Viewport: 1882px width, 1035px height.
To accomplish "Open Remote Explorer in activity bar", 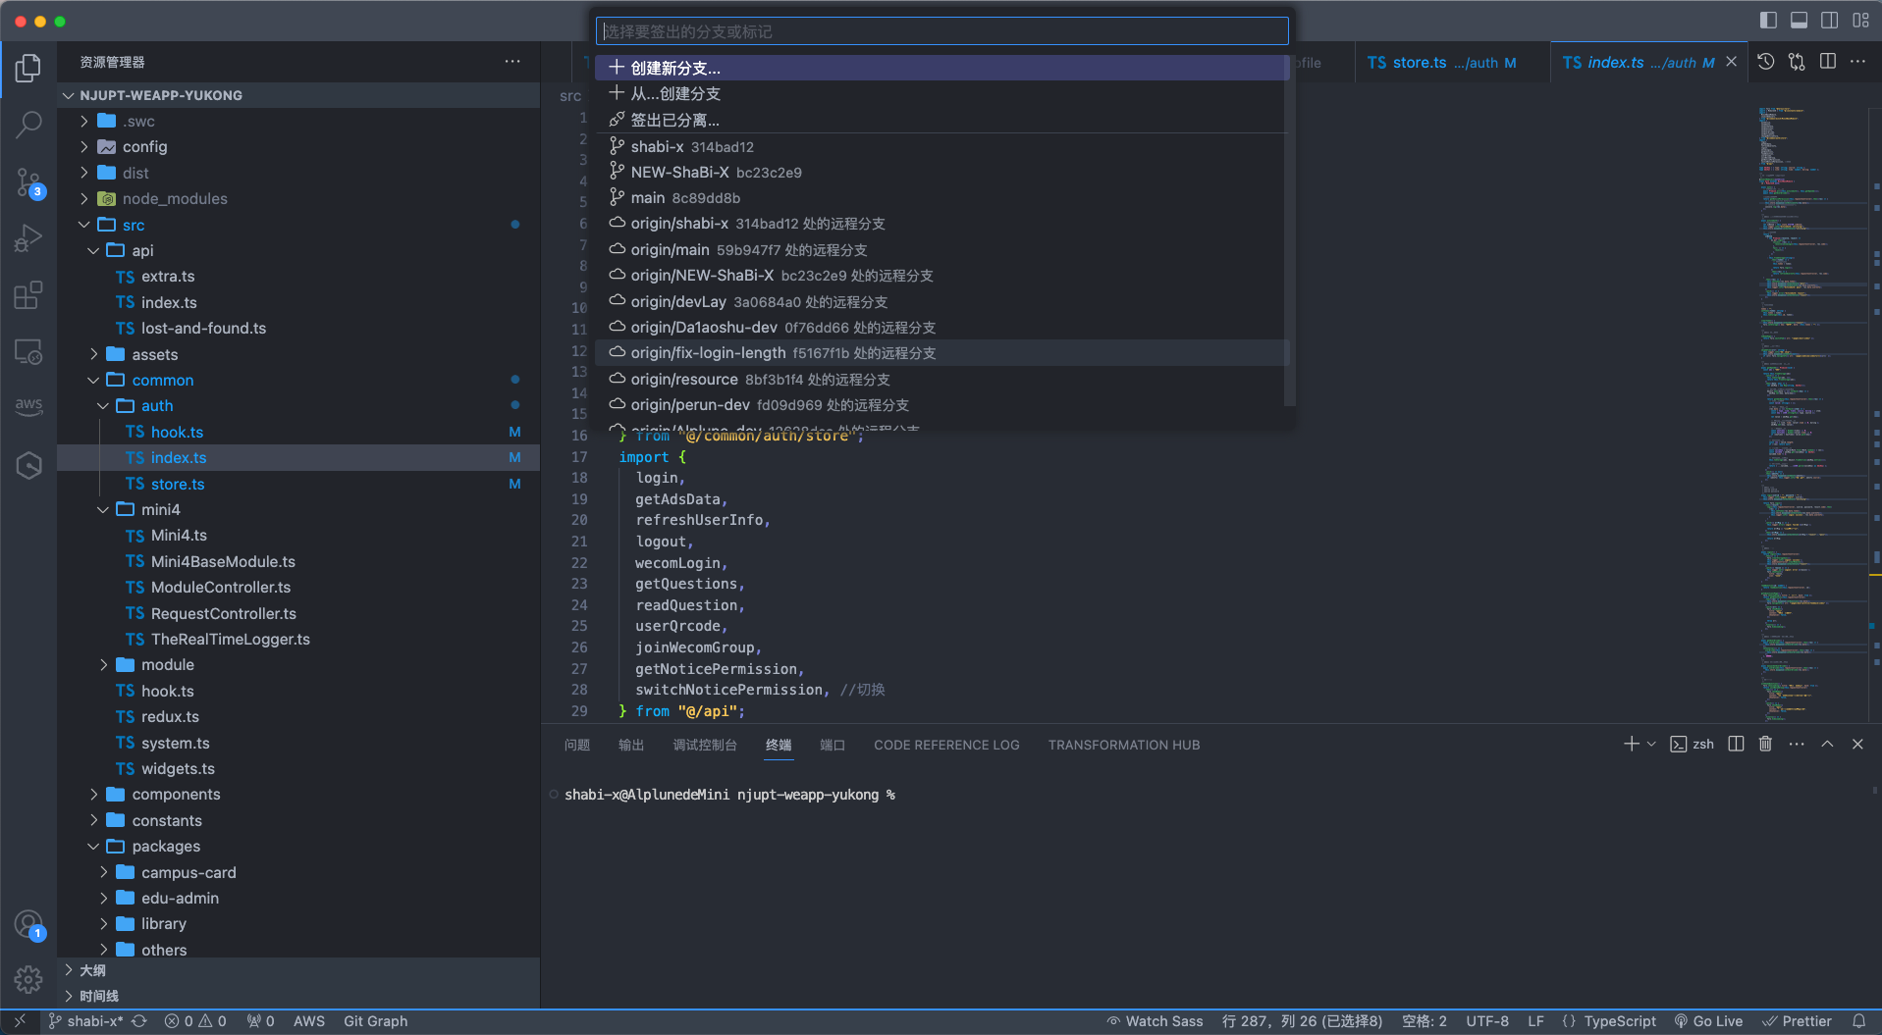I will click(28, 351).
